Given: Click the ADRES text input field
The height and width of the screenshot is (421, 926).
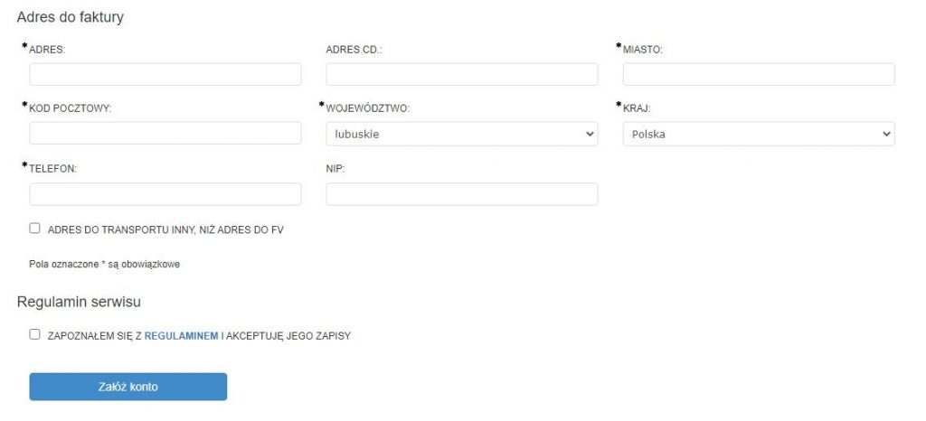Looking at the screenshot, I should (165, 74).
